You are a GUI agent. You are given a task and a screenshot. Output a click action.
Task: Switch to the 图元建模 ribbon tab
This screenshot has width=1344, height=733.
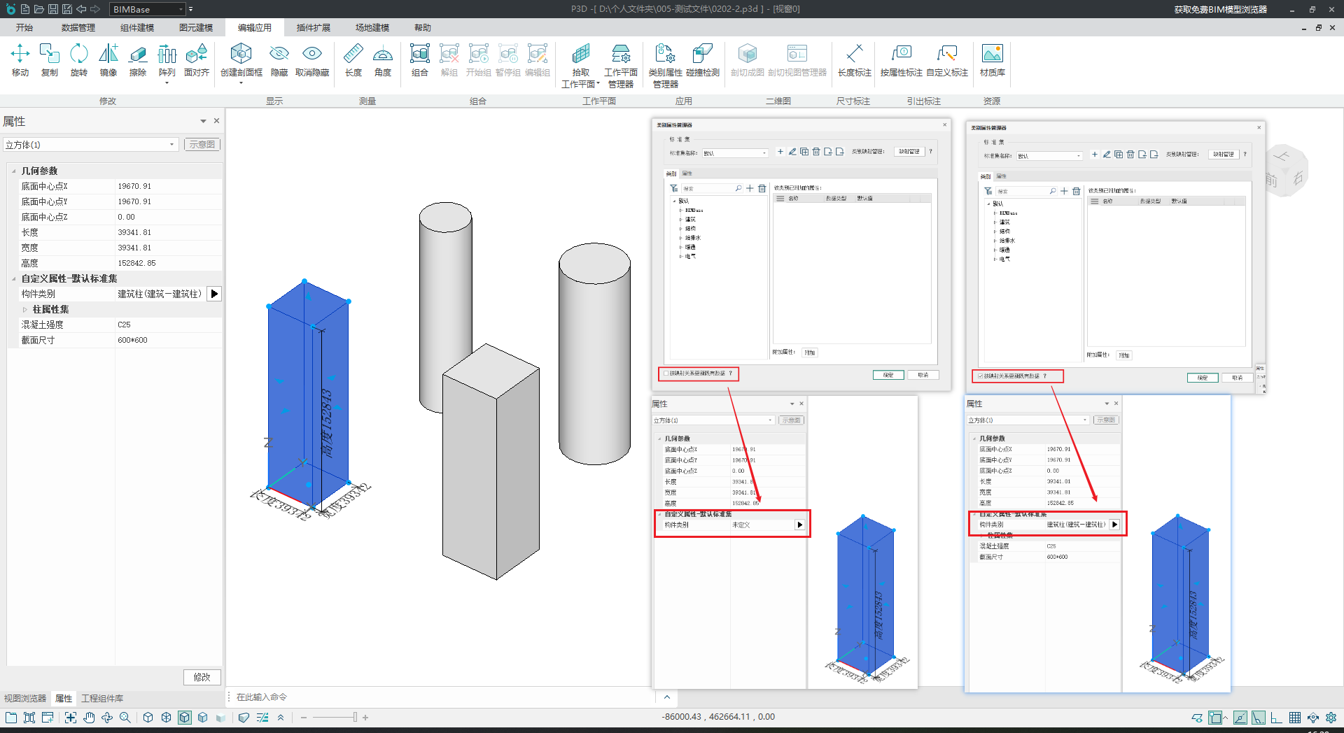pos(196,28)
